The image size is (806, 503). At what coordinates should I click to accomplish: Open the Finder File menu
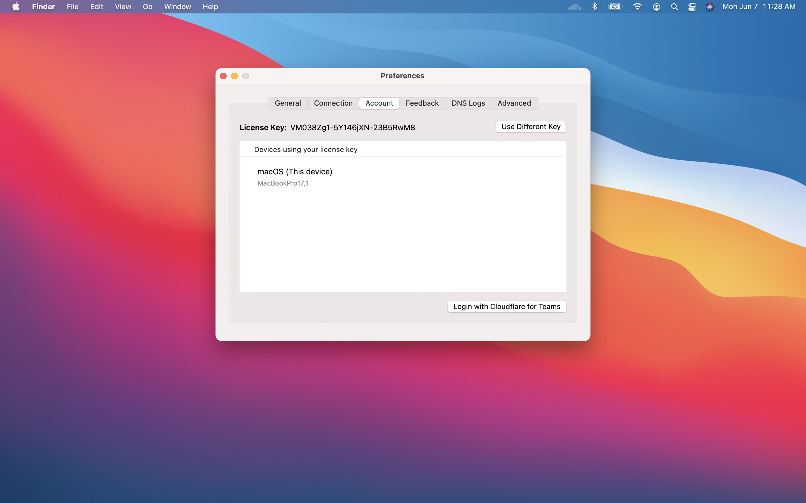pyautogui.click(x=72, y=7)
